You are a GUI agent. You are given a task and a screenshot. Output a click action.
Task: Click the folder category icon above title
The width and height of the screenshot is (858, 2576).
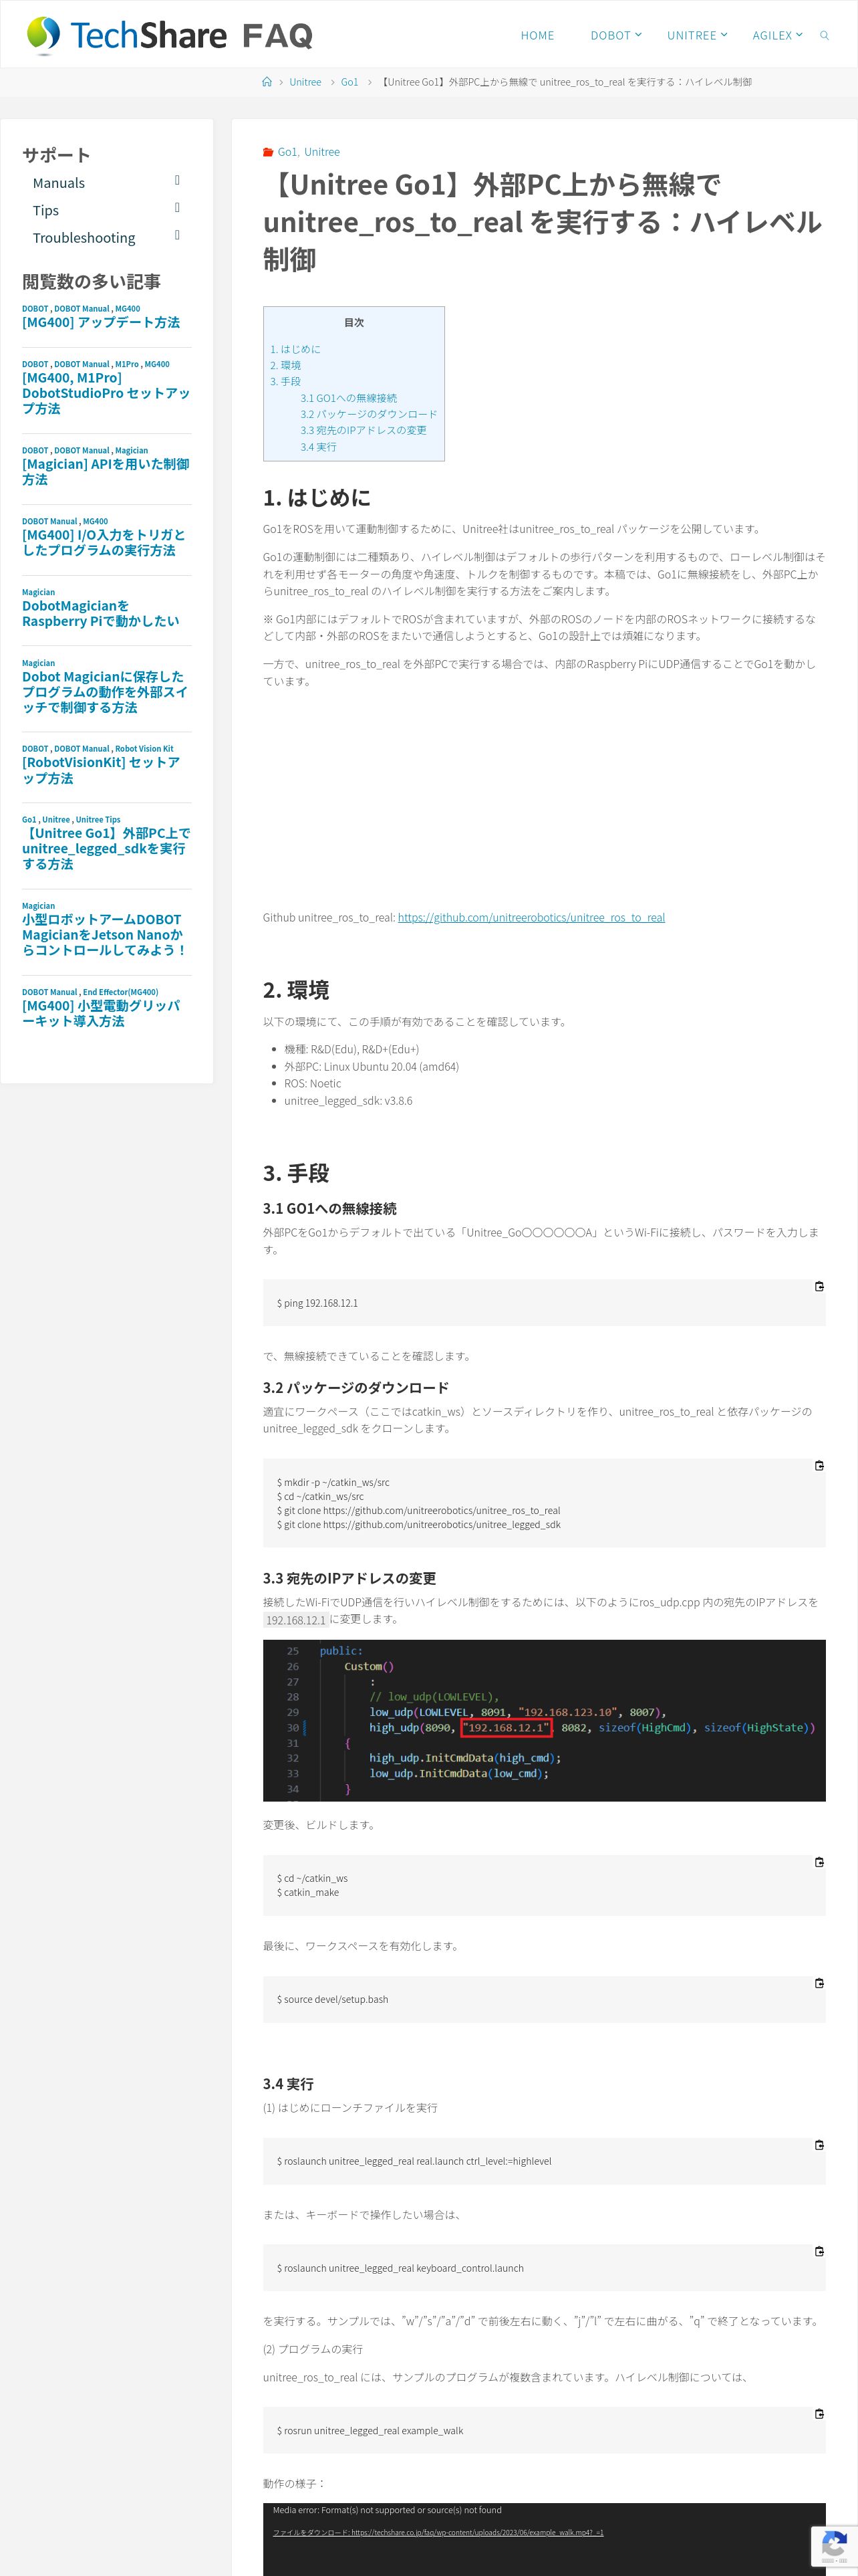pos(268,152)
